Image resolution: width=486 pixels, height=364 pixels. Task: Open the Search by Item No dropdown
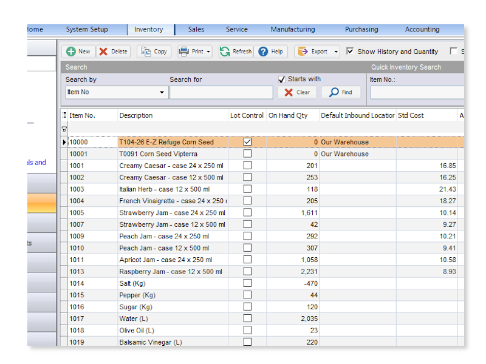(162, 93)
